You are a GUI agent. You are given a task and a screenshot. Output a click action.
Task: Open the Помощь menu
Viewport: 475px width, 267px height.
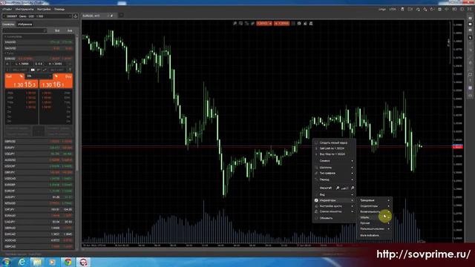pos(59,10)
